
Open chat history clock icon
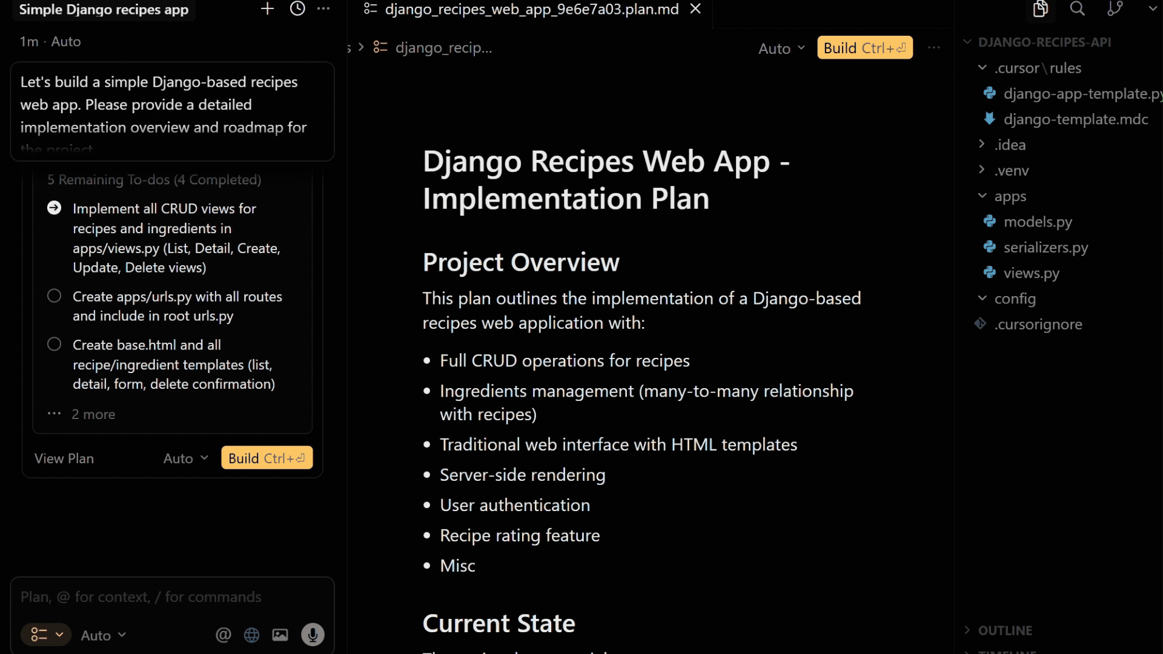[x=297, y=9]
